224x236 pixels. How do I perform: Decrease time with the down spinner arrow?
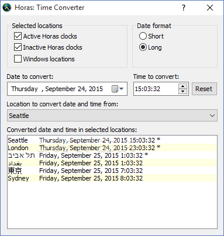tap(182, 91)
